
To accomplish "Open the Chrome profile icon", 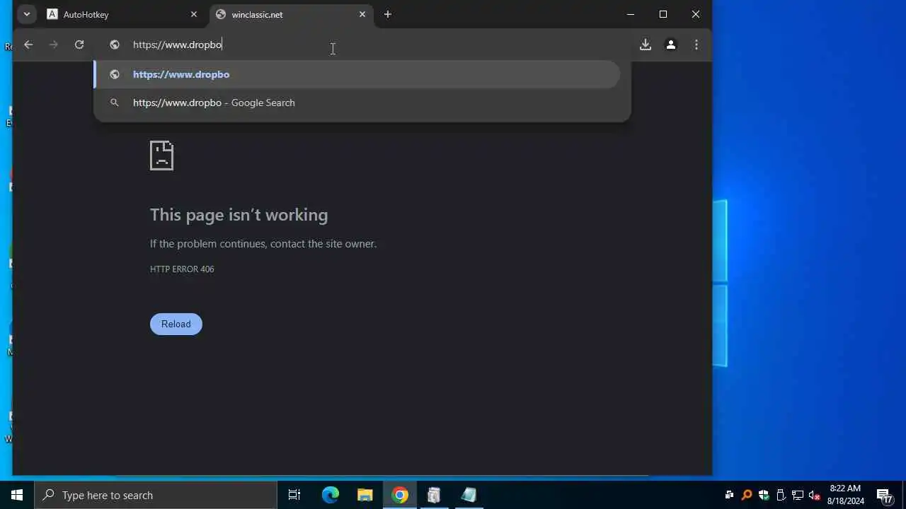I will tap(671, 45).
